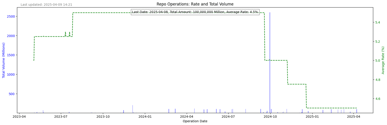Click the 4.6 rate tick label
Screen dimensions: 387x125
click(378, 99)
